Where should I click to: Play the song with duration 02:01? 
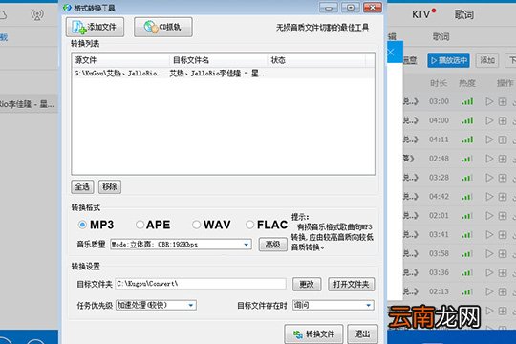pos(489,216)
